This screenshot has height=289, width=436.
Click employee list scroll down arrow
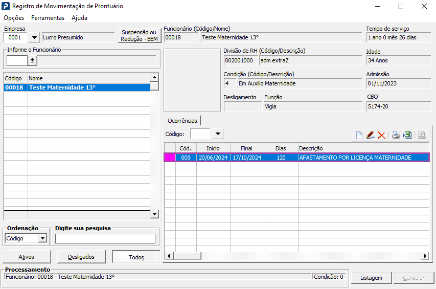pyautogui.click(x=154, y=214)
